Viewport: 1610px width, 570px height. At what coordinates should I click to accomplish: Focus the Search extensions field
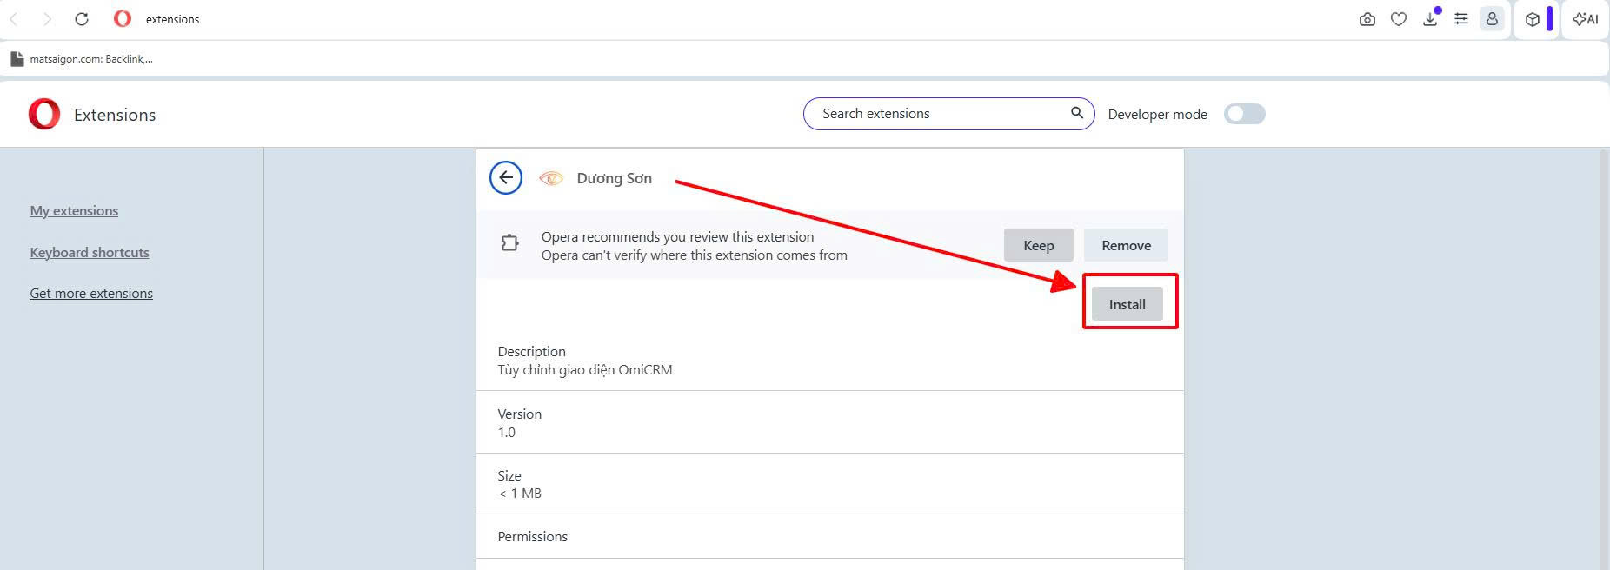point(948,114)
